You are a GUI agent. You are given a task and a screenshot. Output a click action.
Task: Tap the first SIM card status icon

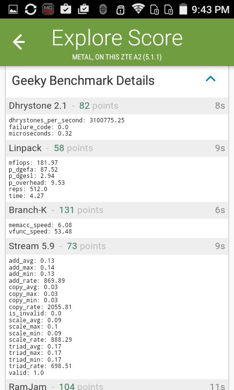[155, 9]
